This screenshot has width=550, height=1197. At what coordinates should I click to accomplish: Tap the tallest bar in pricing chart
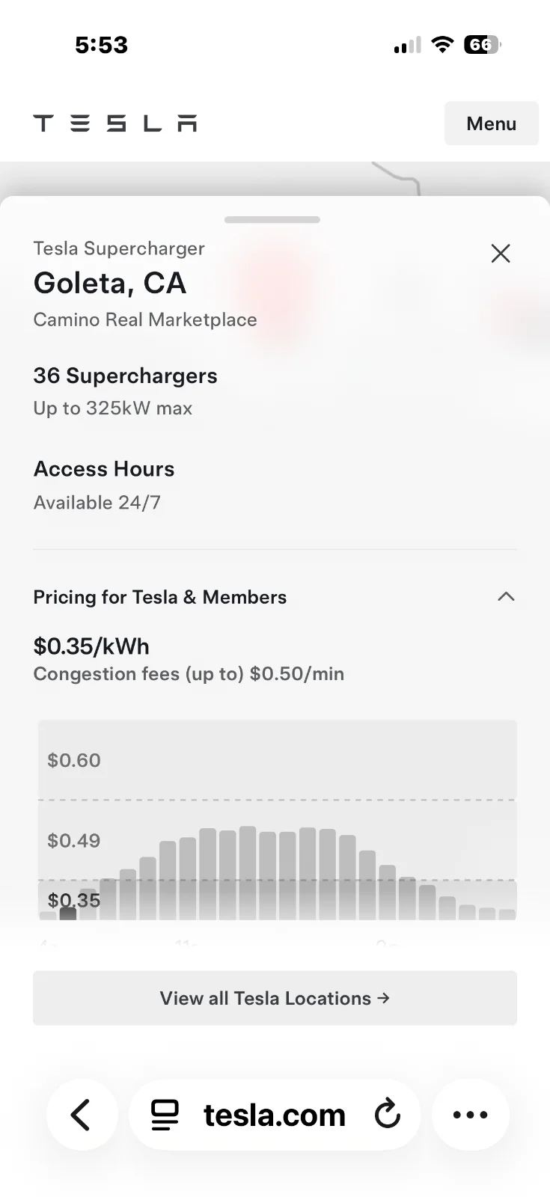point(248,873)
